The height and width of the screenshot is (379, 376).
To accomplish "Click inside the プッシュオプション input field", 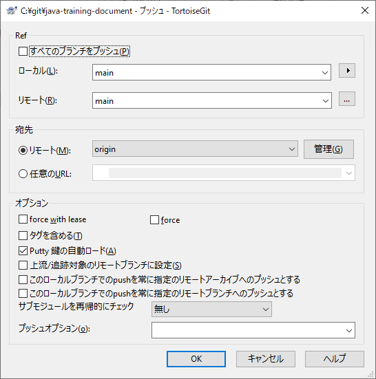I will pos(253,330).
